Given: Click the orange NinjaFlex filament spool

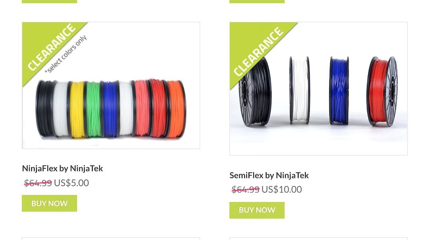Looking at the screenshot, I should point(176,109).
